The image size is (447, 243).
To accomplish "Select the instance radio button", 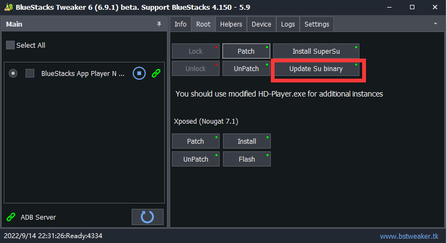I will tap(13, 73).
